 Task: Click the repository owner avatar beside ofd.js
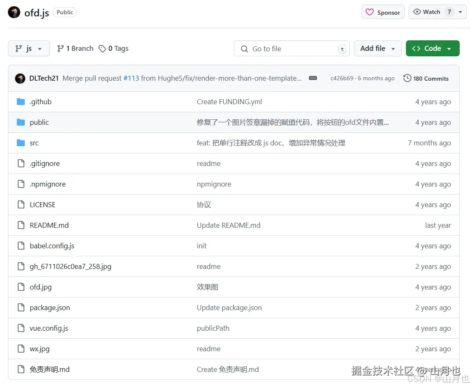pos(14,12)
